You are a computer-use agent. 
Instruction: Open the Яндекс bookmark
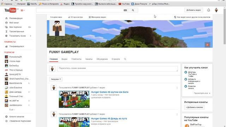point(65,4)
